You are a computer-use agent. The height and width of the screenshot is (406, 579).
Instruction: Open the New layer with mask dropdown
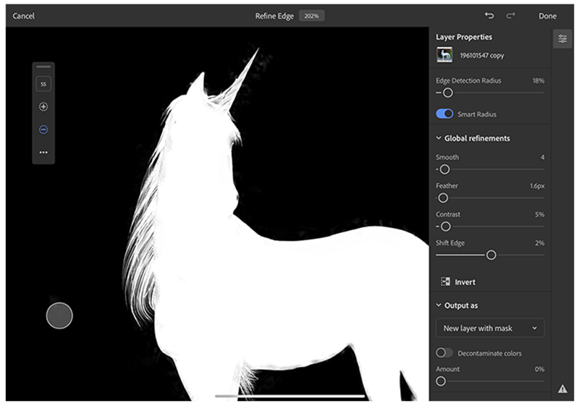(490, 328)
